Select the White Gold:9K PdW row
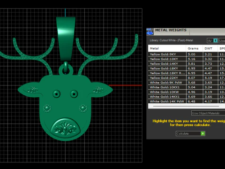Viewport: 225px width, 169px height. click(x=187, y=83)
